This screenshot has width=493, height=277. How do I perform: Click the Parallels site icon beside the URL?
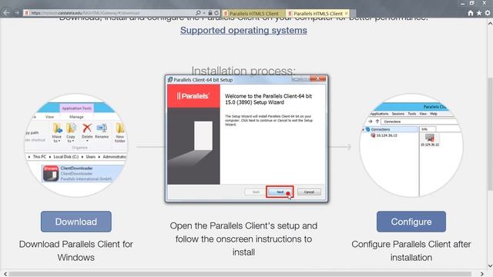click(27, 13)
